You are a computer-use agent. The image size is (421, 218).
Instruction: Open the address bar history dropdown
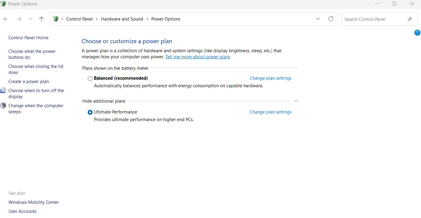[318, 19]
